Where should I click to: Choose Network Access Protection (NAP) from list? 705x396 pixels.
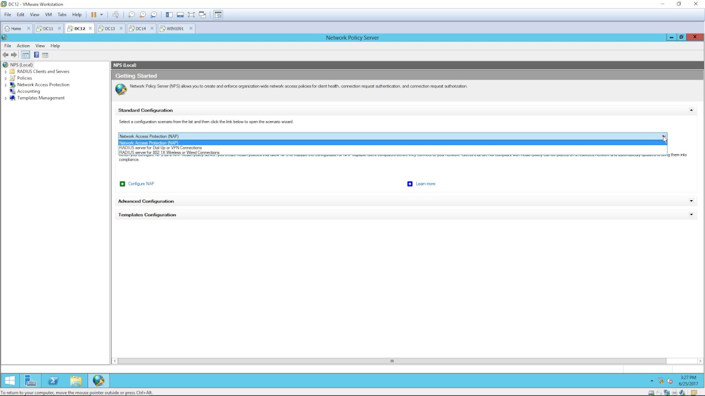393,143
